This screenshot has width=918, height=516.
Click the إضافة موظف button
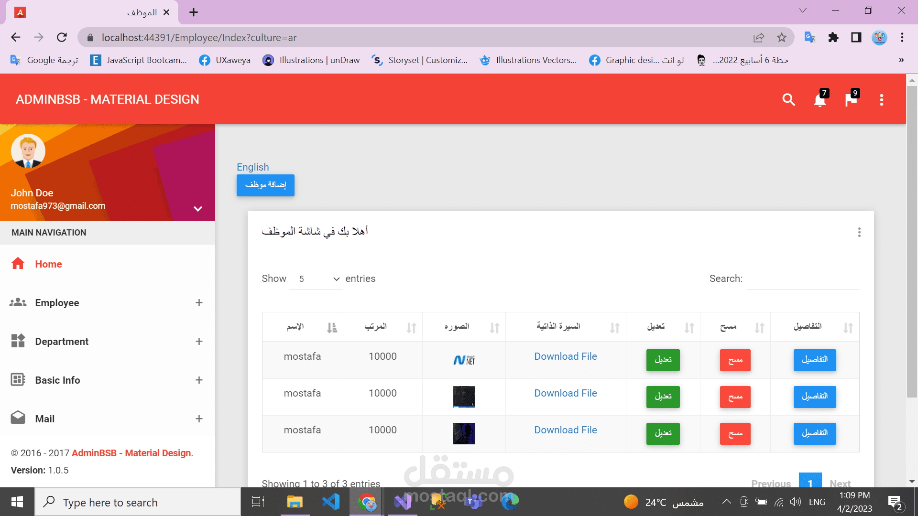(x=265, y=185)
